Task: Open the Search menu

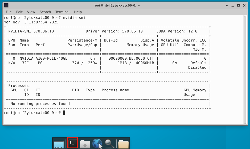Action: pos(45,12)
